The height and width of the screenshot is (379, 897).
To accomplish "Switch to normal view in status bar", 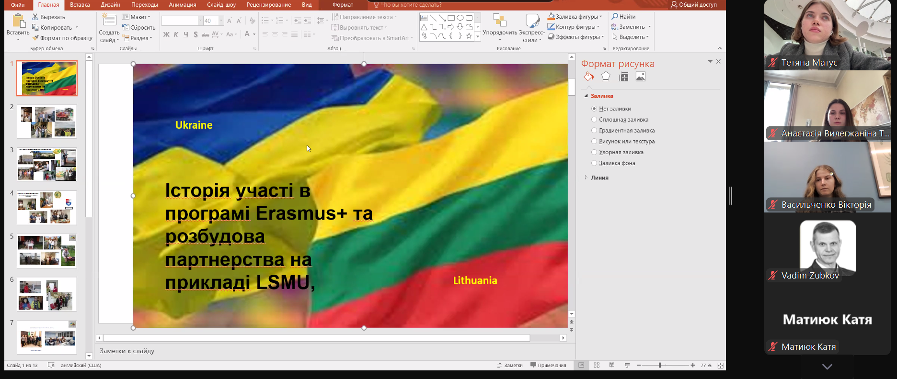I will 581,365.
